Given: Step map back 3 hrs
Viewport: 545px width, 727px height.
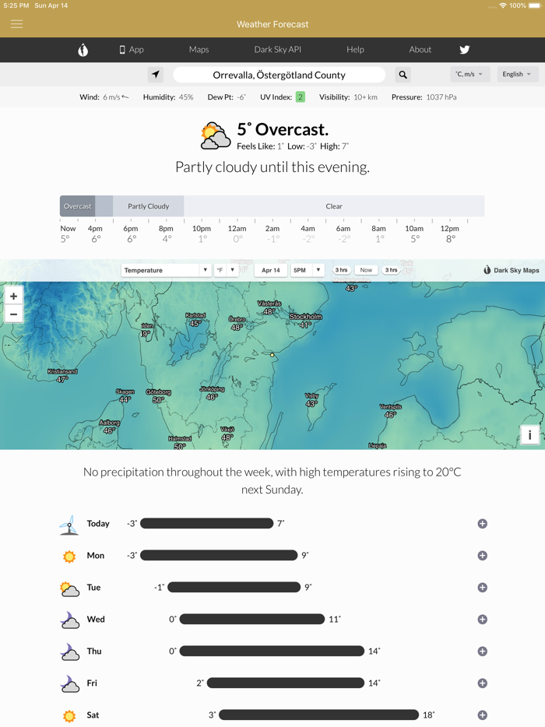Looking at the screenshot, I should 341,270.
